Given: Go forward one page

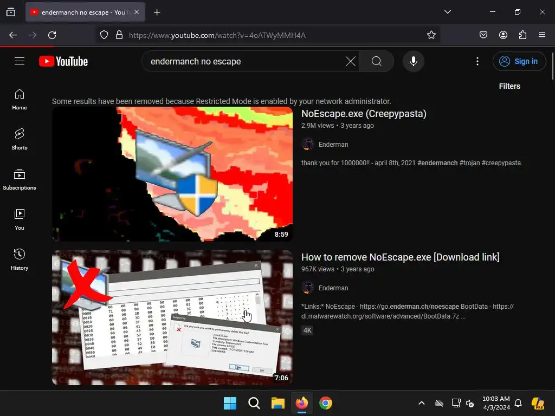Looking at the screenshot, I should click(x=33, y=35).
